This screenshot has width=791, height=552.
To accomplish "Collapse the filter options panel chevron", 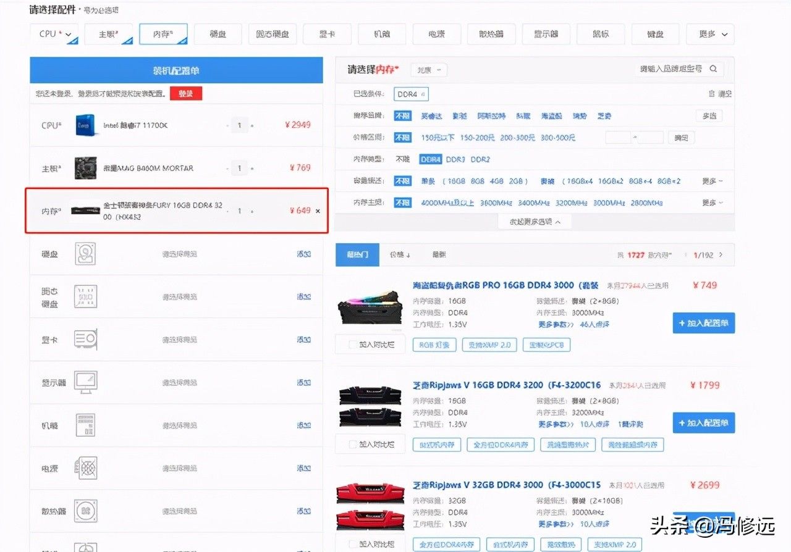I will tap(535, 222).
